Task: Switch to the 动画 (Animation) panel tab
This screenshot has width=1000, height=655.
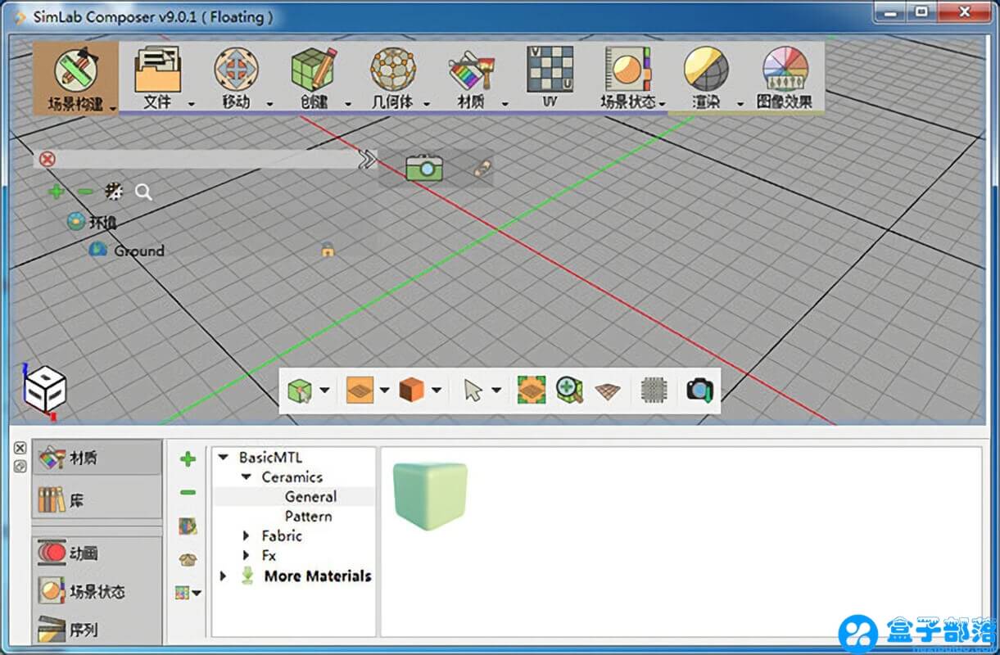Action: click(x=97, y=553)
